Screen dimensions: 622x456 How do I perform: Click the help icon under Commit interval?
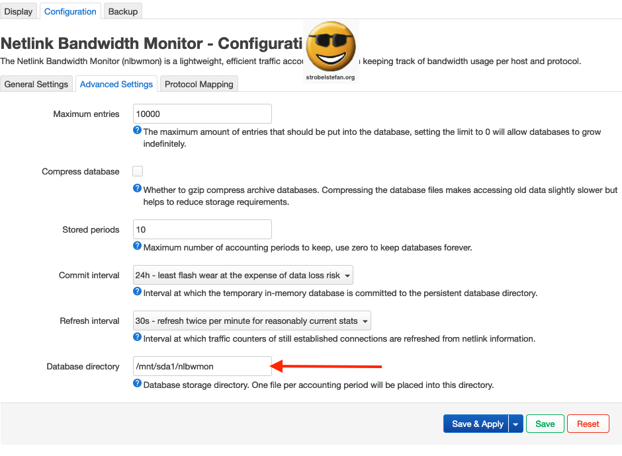pos(138,291)
